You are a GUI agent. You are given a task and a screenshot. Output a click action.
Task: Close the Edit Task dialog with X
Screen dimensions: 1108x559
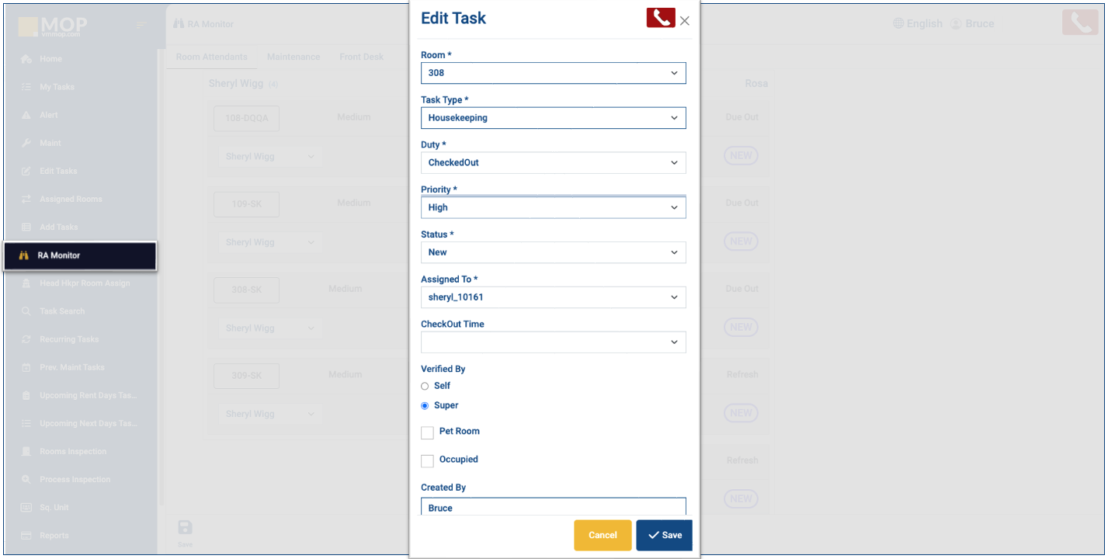tap(685, 21)
